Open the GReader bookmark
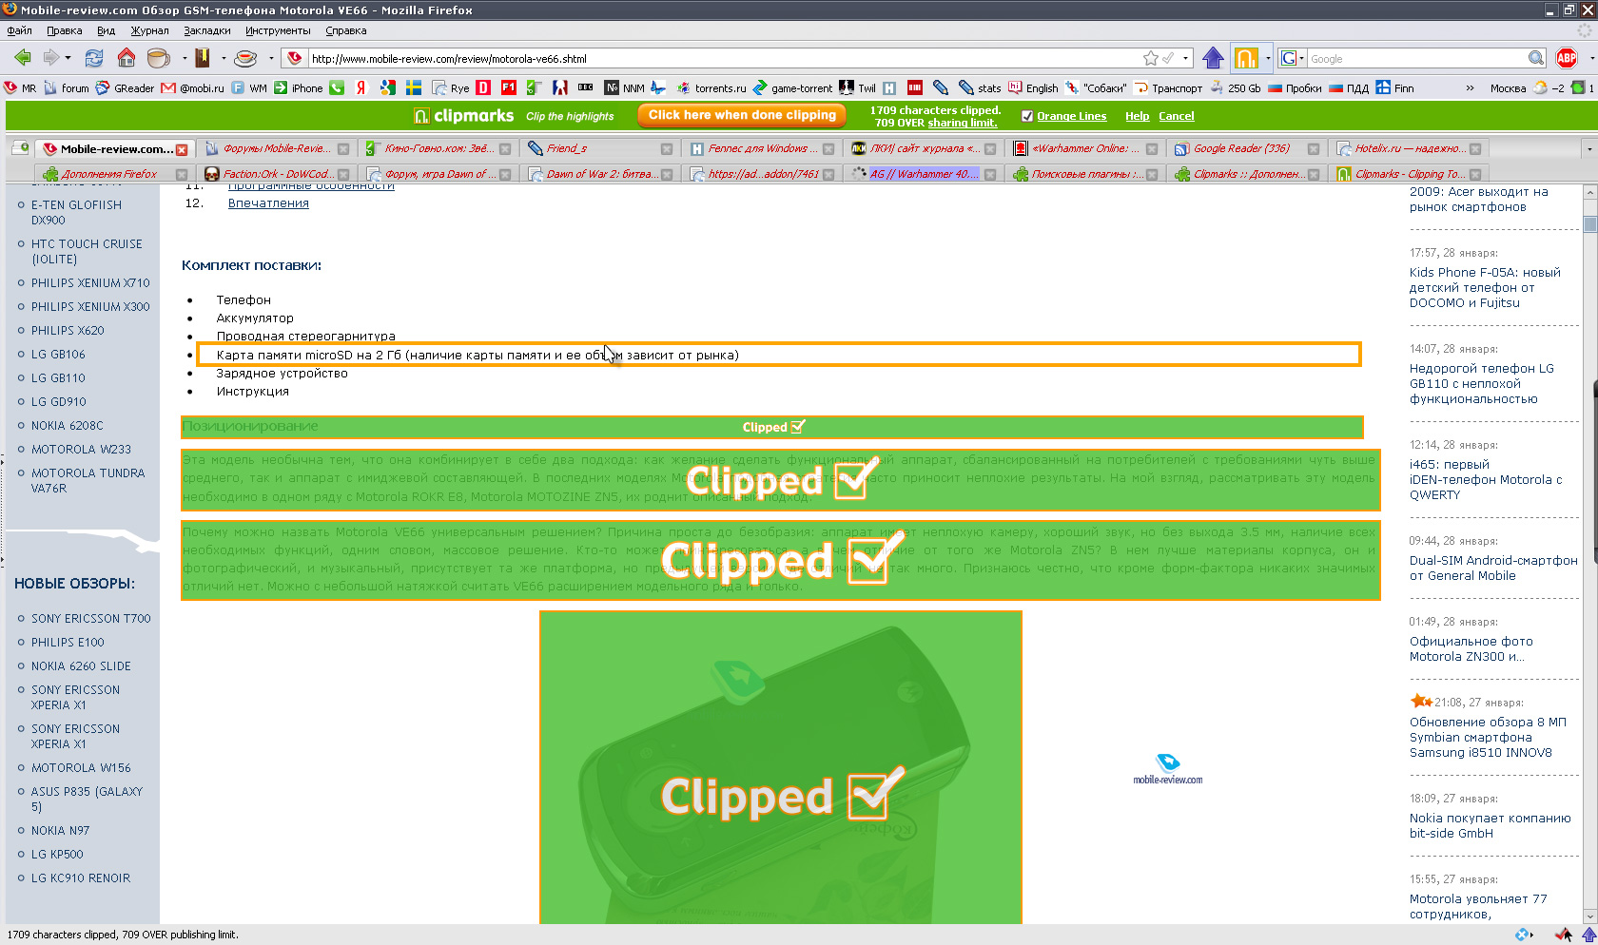The height and width of the screenshot is (945, 1598). pyautogui.click(x=125, y=87)
